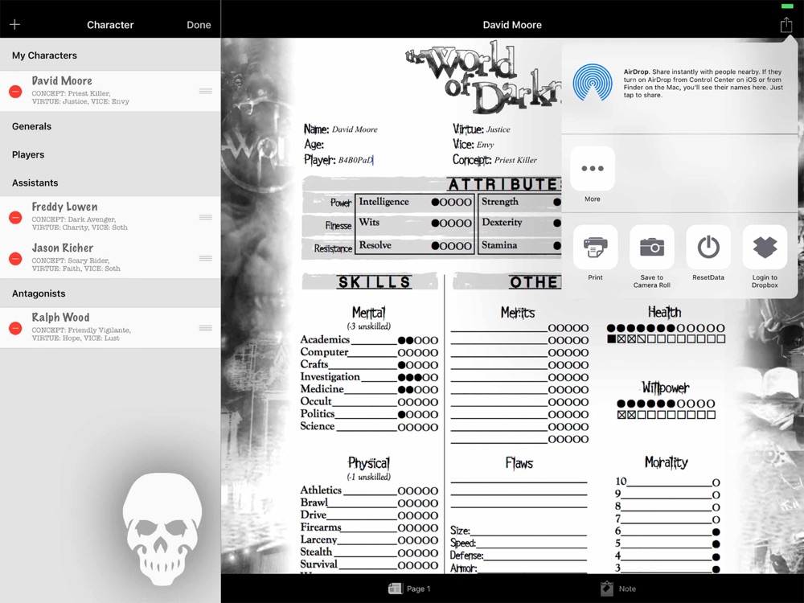Edit the Concept field Priest Killer
Viewport: 804px width, 603px height.
(x=516, y=160)
